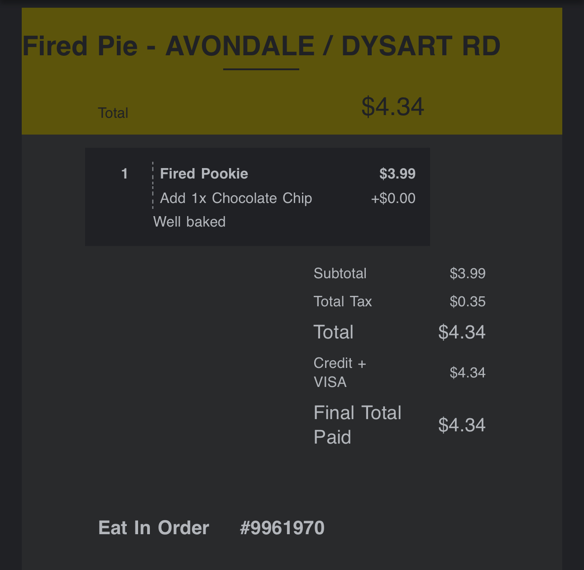Select the item quantity number 1
This screenshot has height=570, width=584.
pos(124,174)
